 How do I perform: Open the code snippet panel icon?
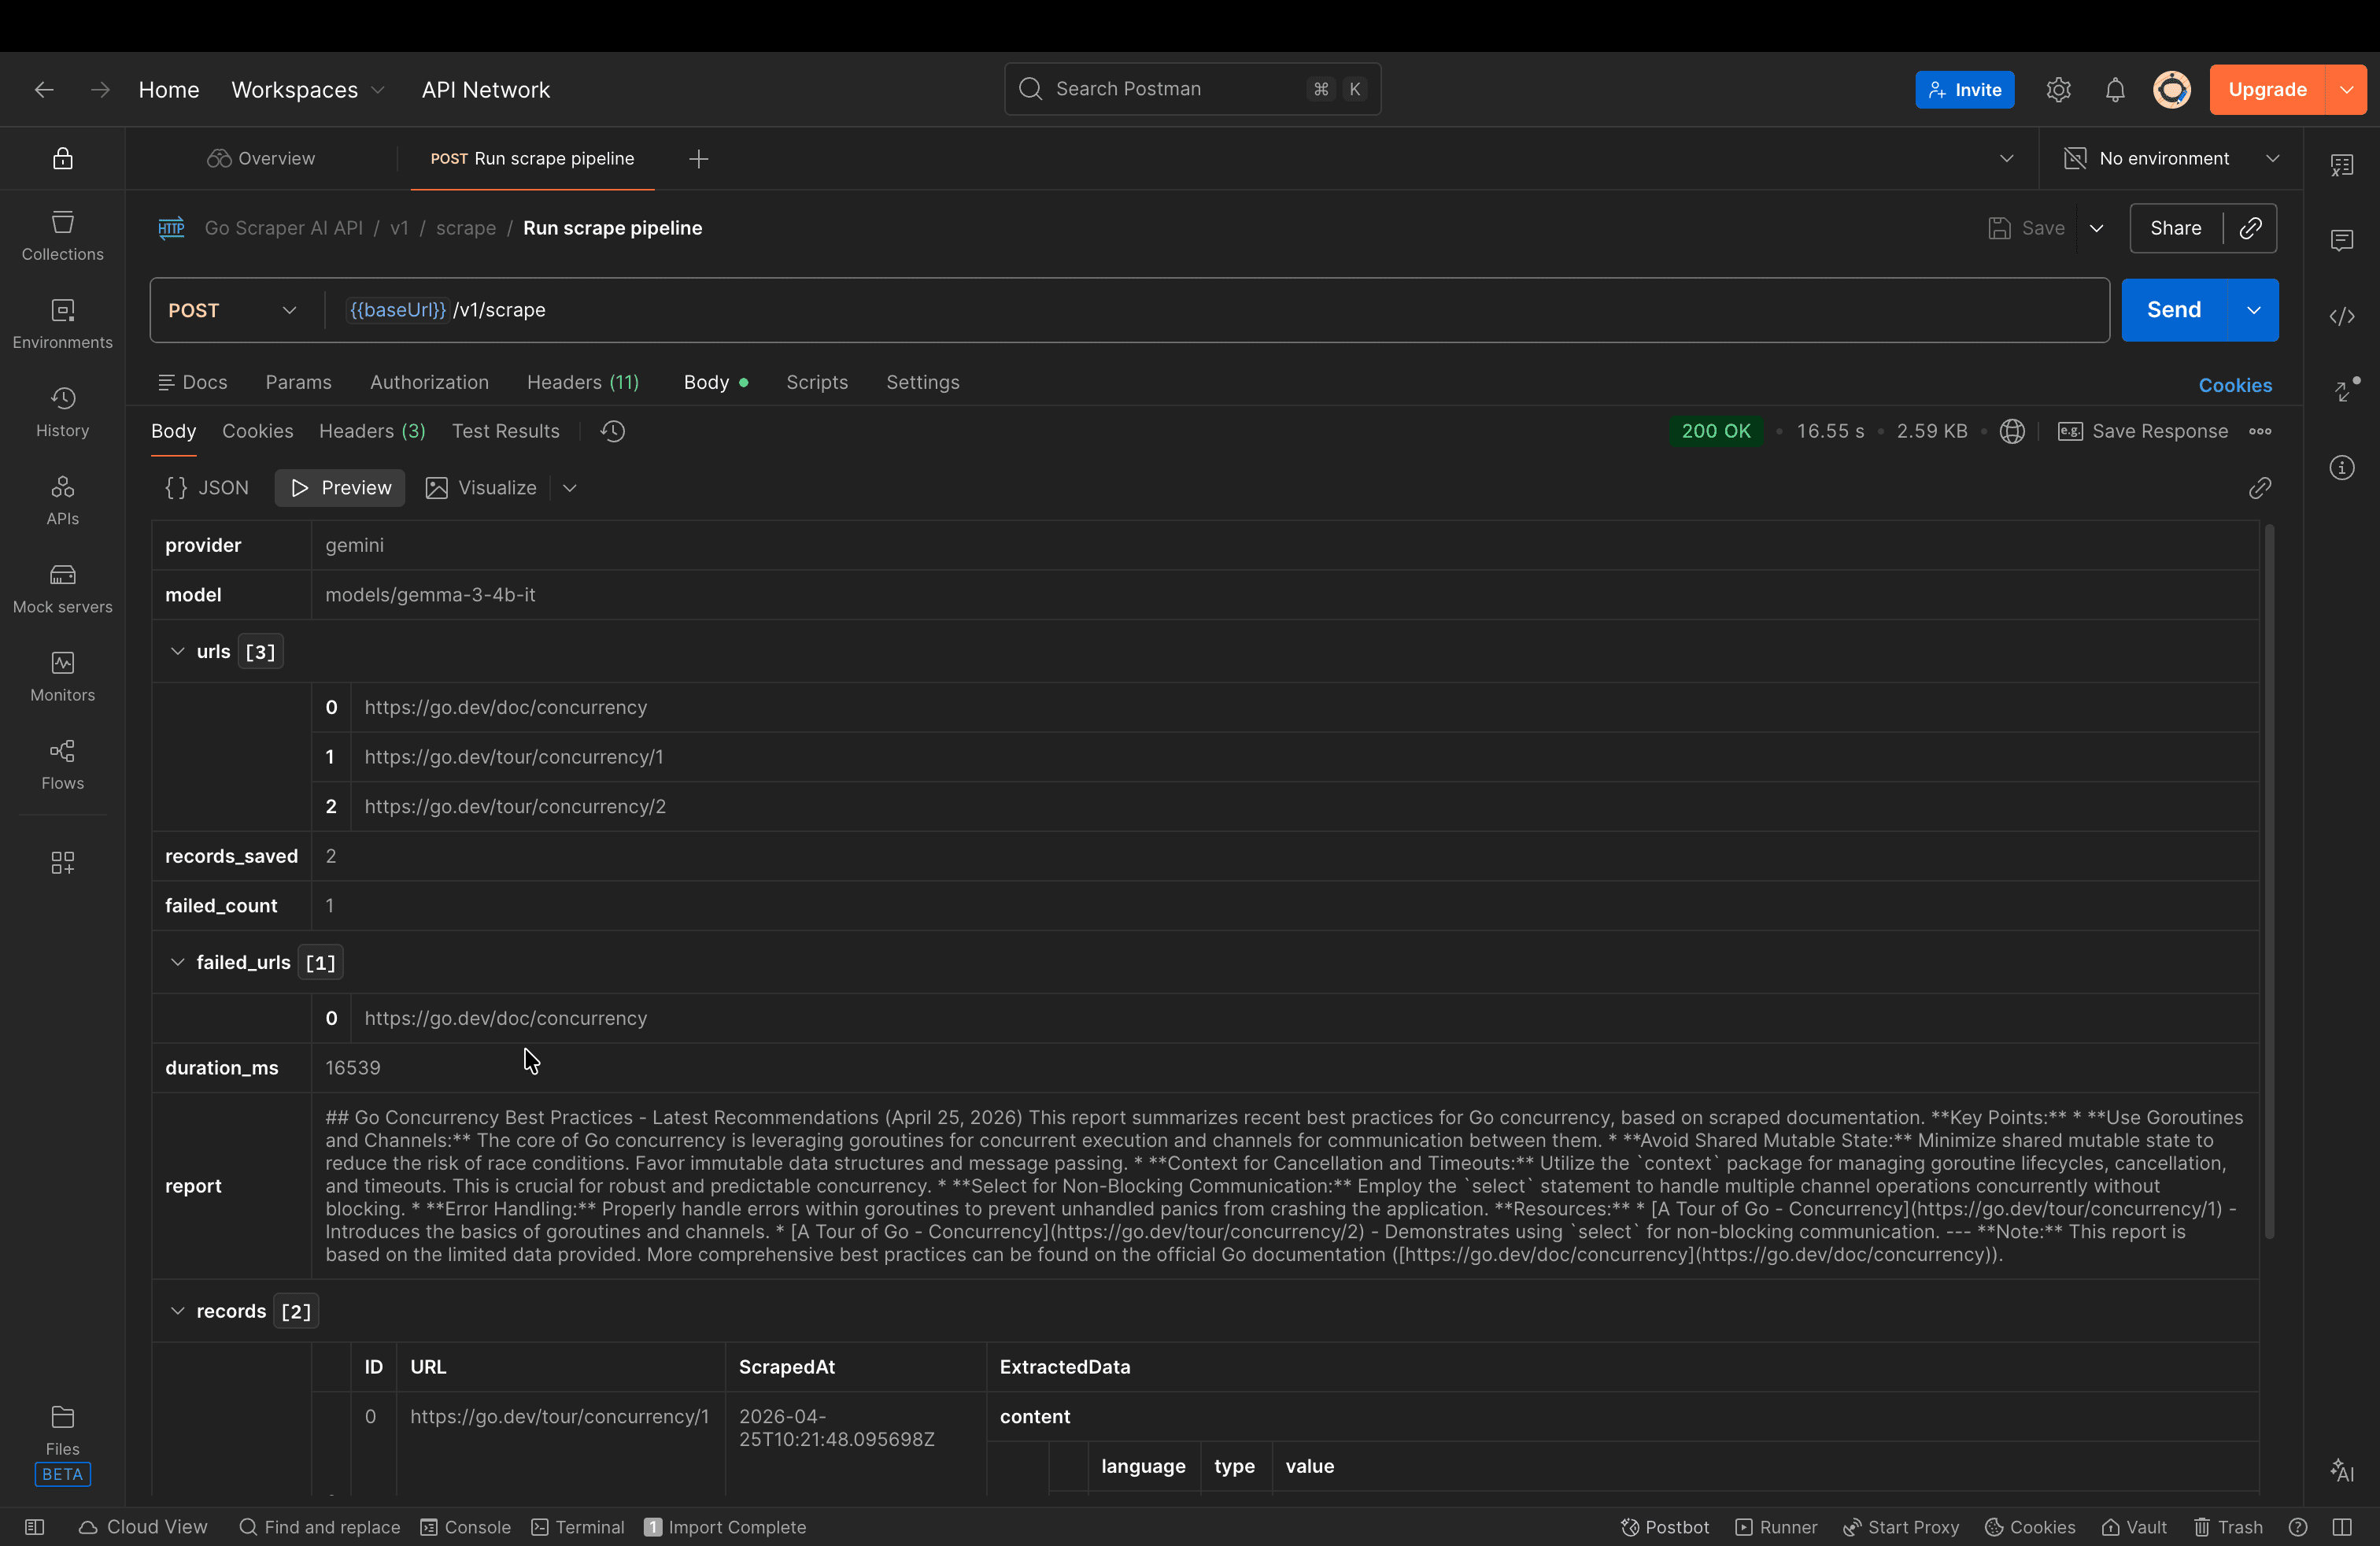tap(2341, 317)
